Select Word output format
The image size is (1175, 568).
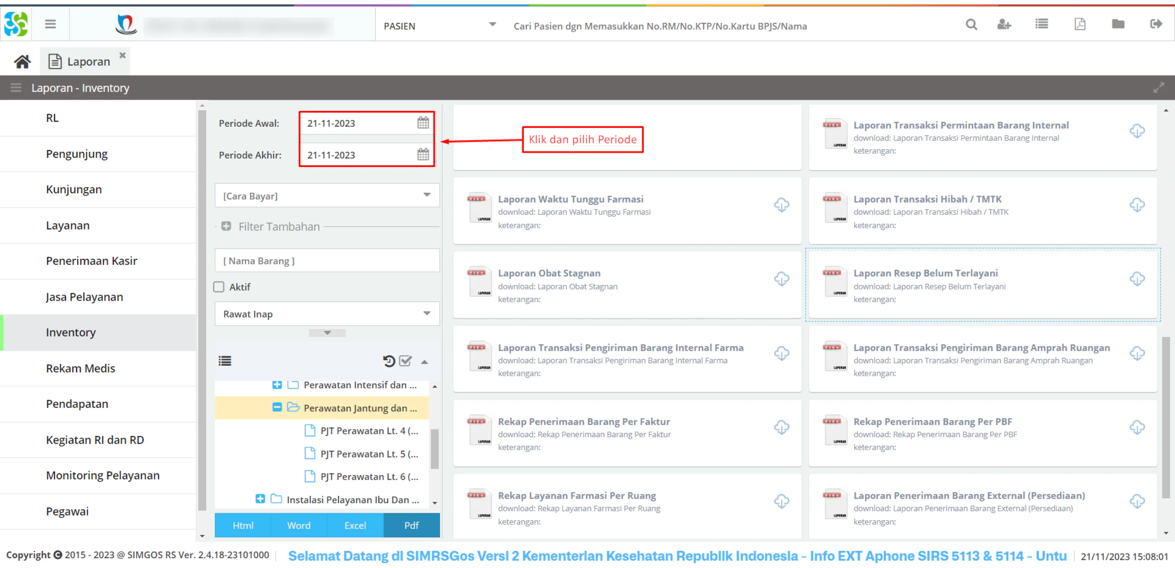point(299,525)
